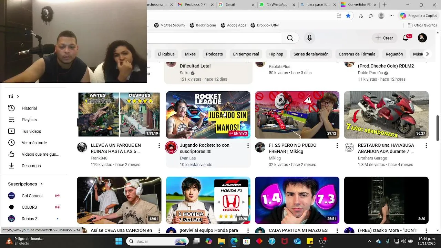Select the Series de televisión chip
Image resolution: width=441 pixels, height=248 pixels.
311,54
